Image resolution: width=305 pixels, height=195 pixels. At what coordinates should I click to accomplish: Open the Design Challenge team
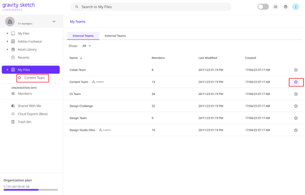(x=81, y=106)
